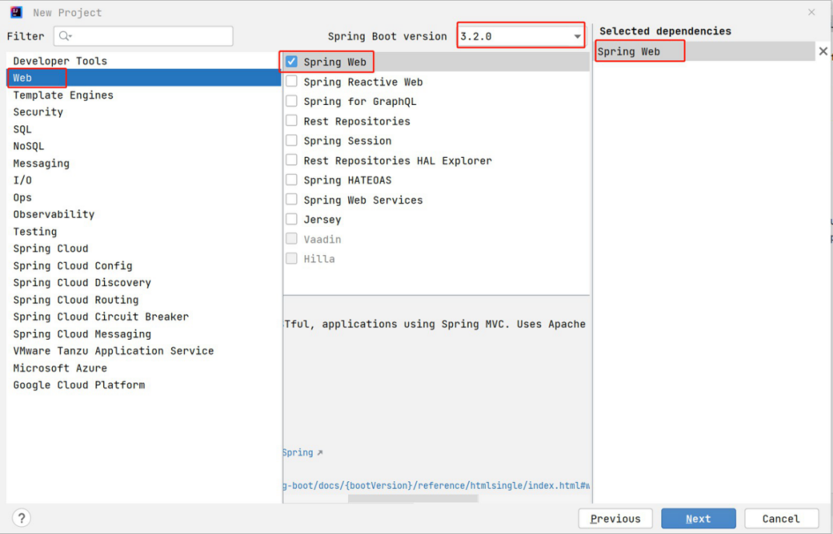
Task: Choose the Security category
Action: tap(144, 112)
